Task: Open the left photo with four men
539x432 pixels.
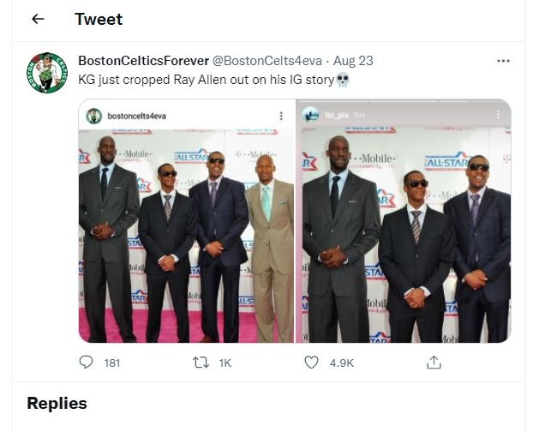Action: click(x=187, y=231)
